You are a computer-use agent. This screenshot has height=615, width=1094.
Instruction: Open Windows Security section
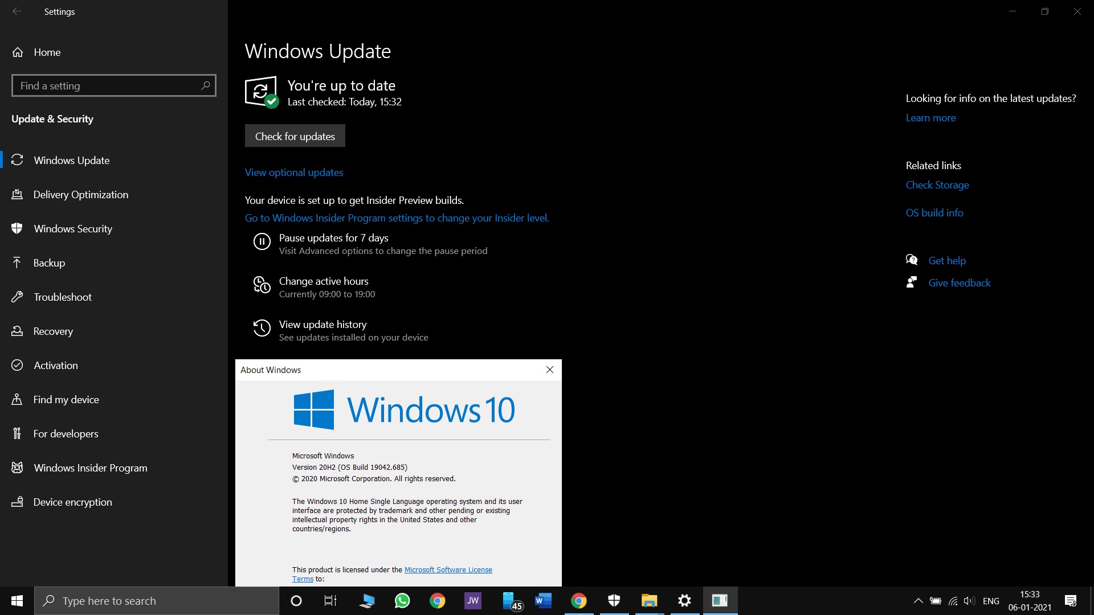pos(72,228)
